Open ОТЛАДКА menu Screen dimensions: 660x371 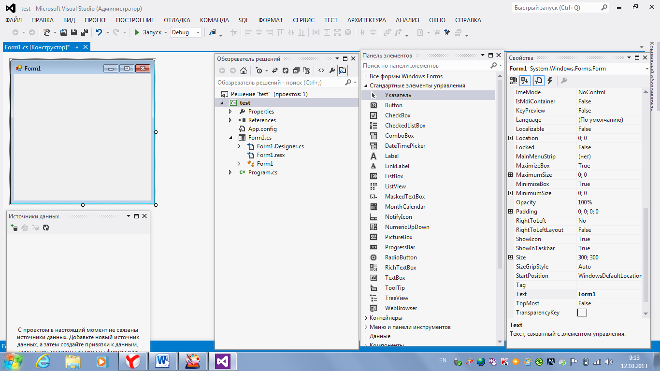[x=177, y=20]
